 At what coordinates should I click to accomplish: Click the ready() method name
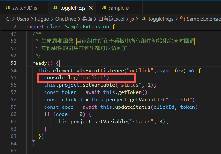coord(39,63)
